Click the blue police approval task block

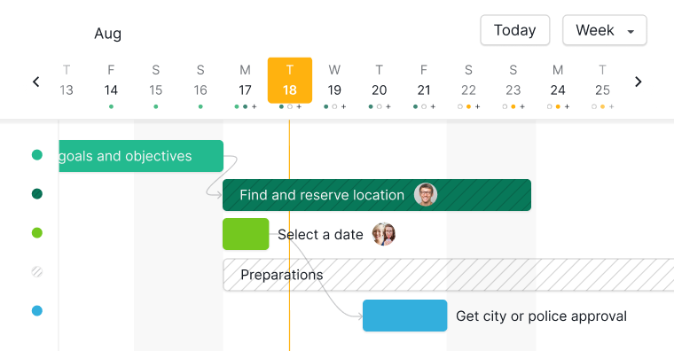(x=405, y=316)
